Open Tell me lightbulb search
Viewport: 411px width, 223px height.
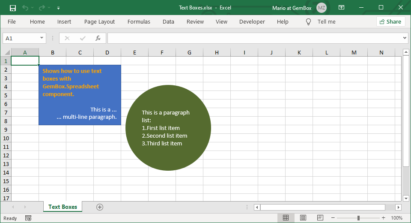(308, 22)
